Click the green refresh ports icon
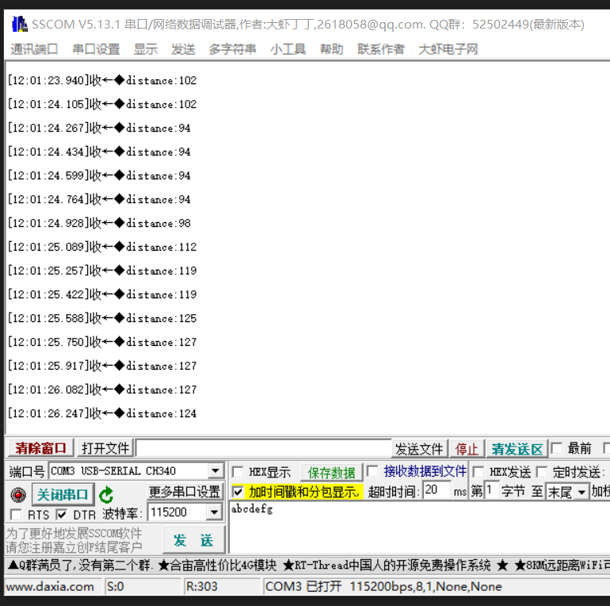610x606 pixels. tap(106, 495)
